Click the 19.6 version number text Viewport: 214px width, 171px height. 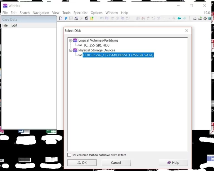click(x=207, y=13)
